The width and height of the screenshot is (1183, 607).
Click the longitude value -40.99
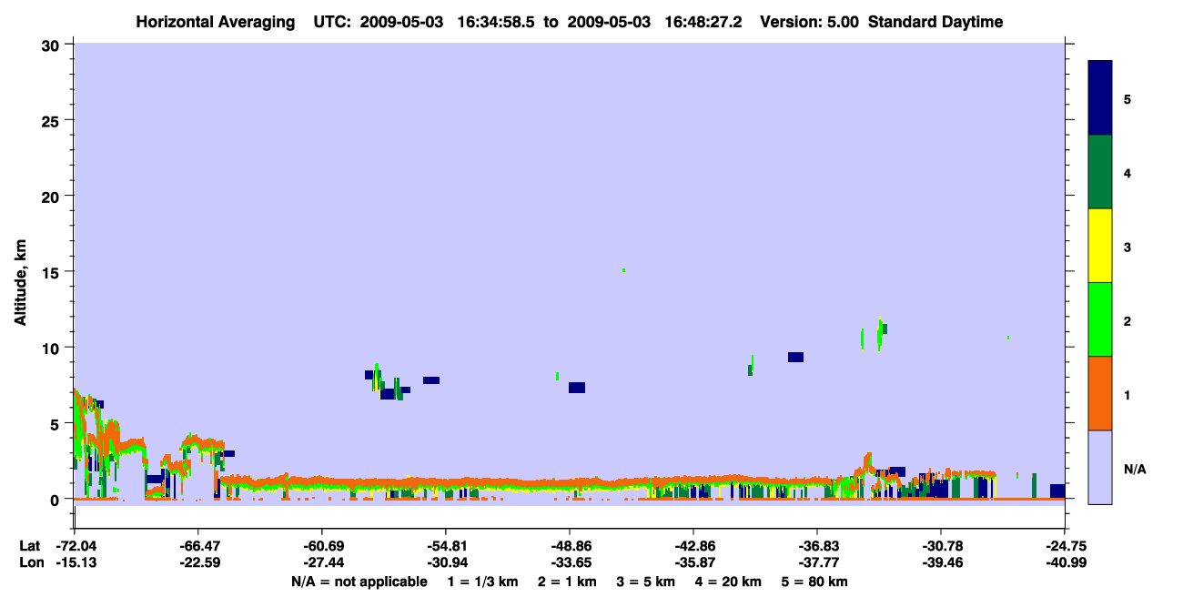point(1065,562)
